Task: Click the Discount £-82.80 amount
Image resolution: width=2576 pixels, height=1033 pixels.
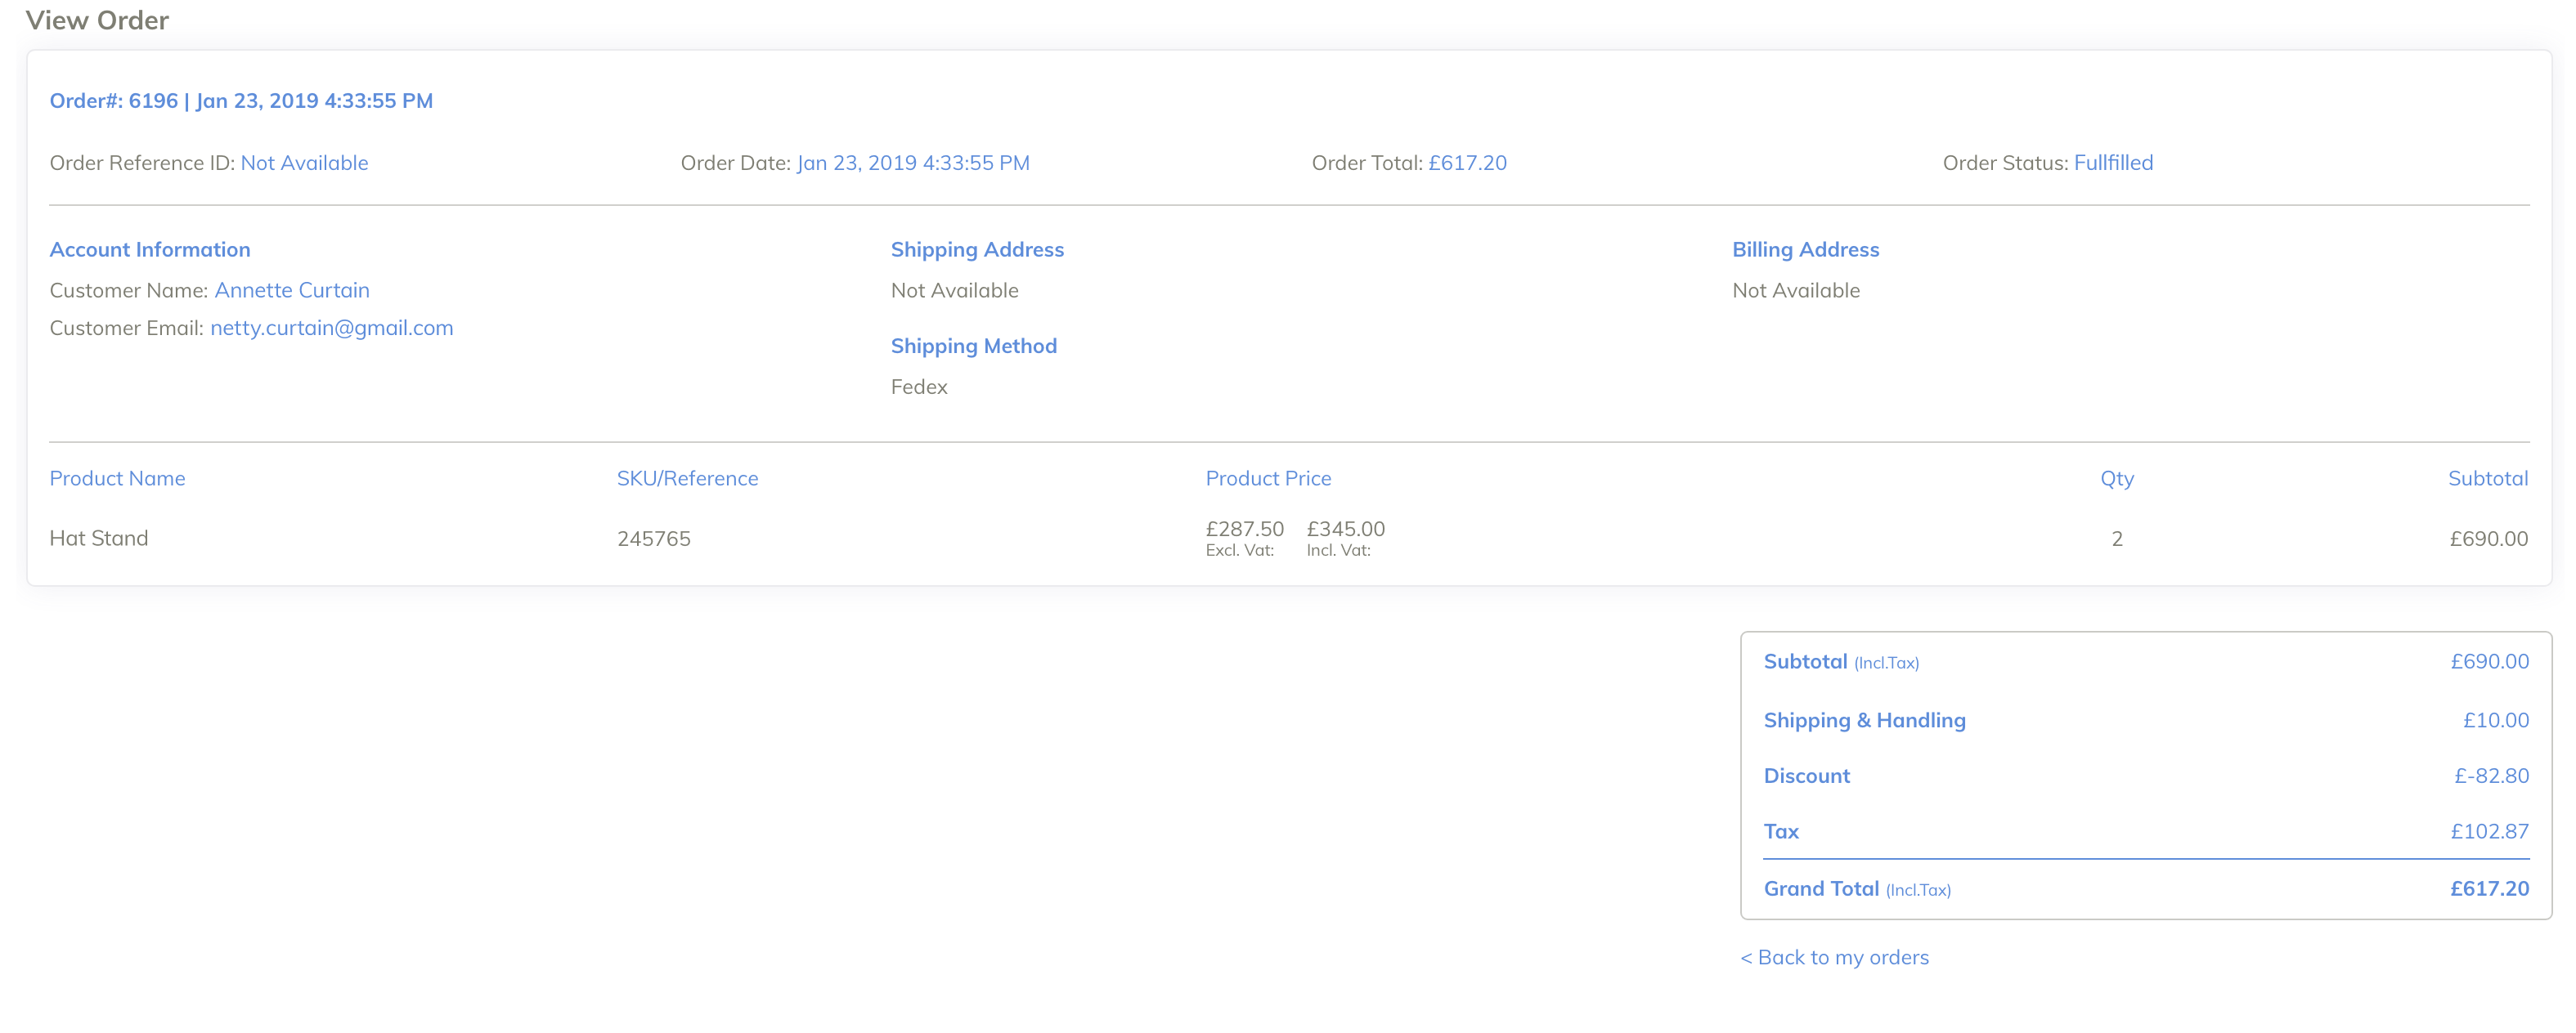Action: click(x=2490, y=776)
